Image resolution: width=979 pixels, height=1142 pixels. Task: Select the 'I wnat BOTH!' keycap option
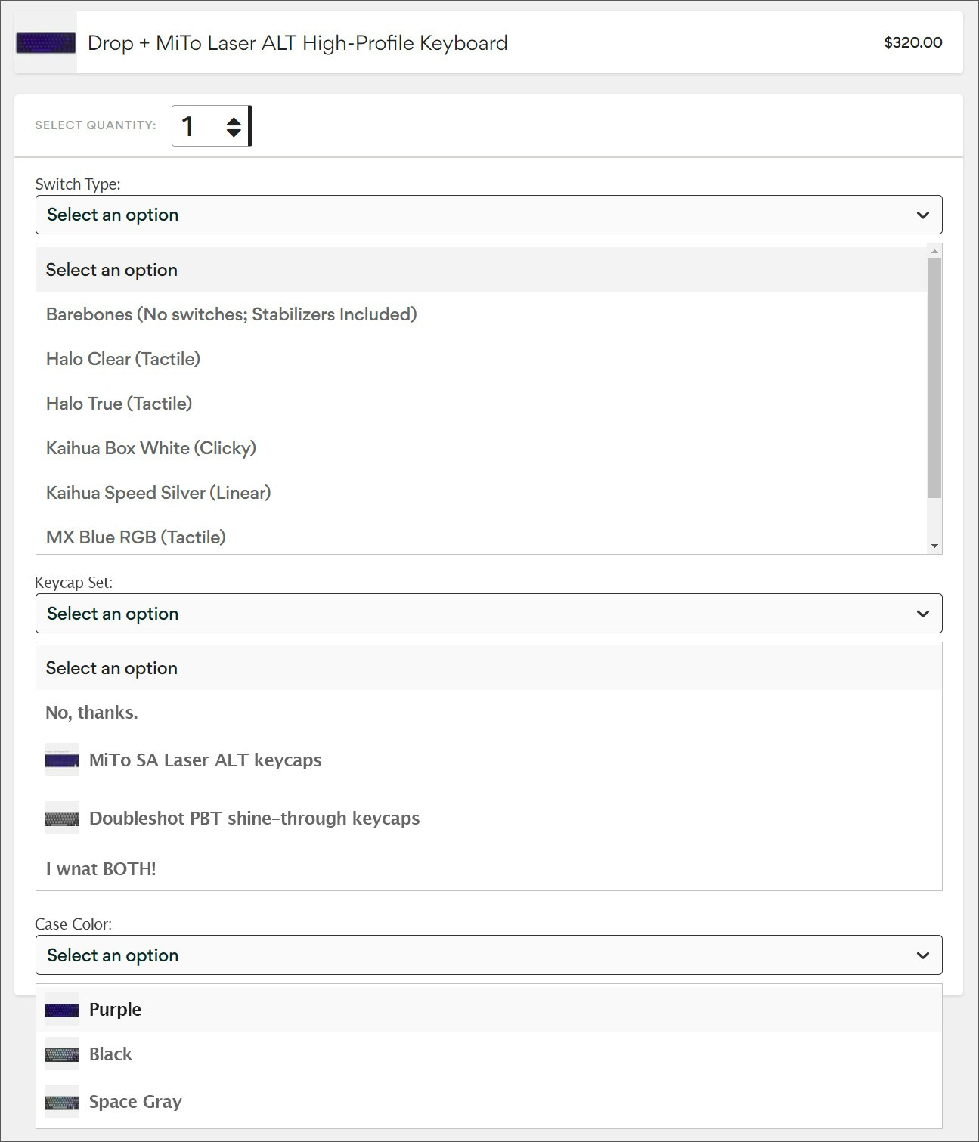(x=101, y=869)
